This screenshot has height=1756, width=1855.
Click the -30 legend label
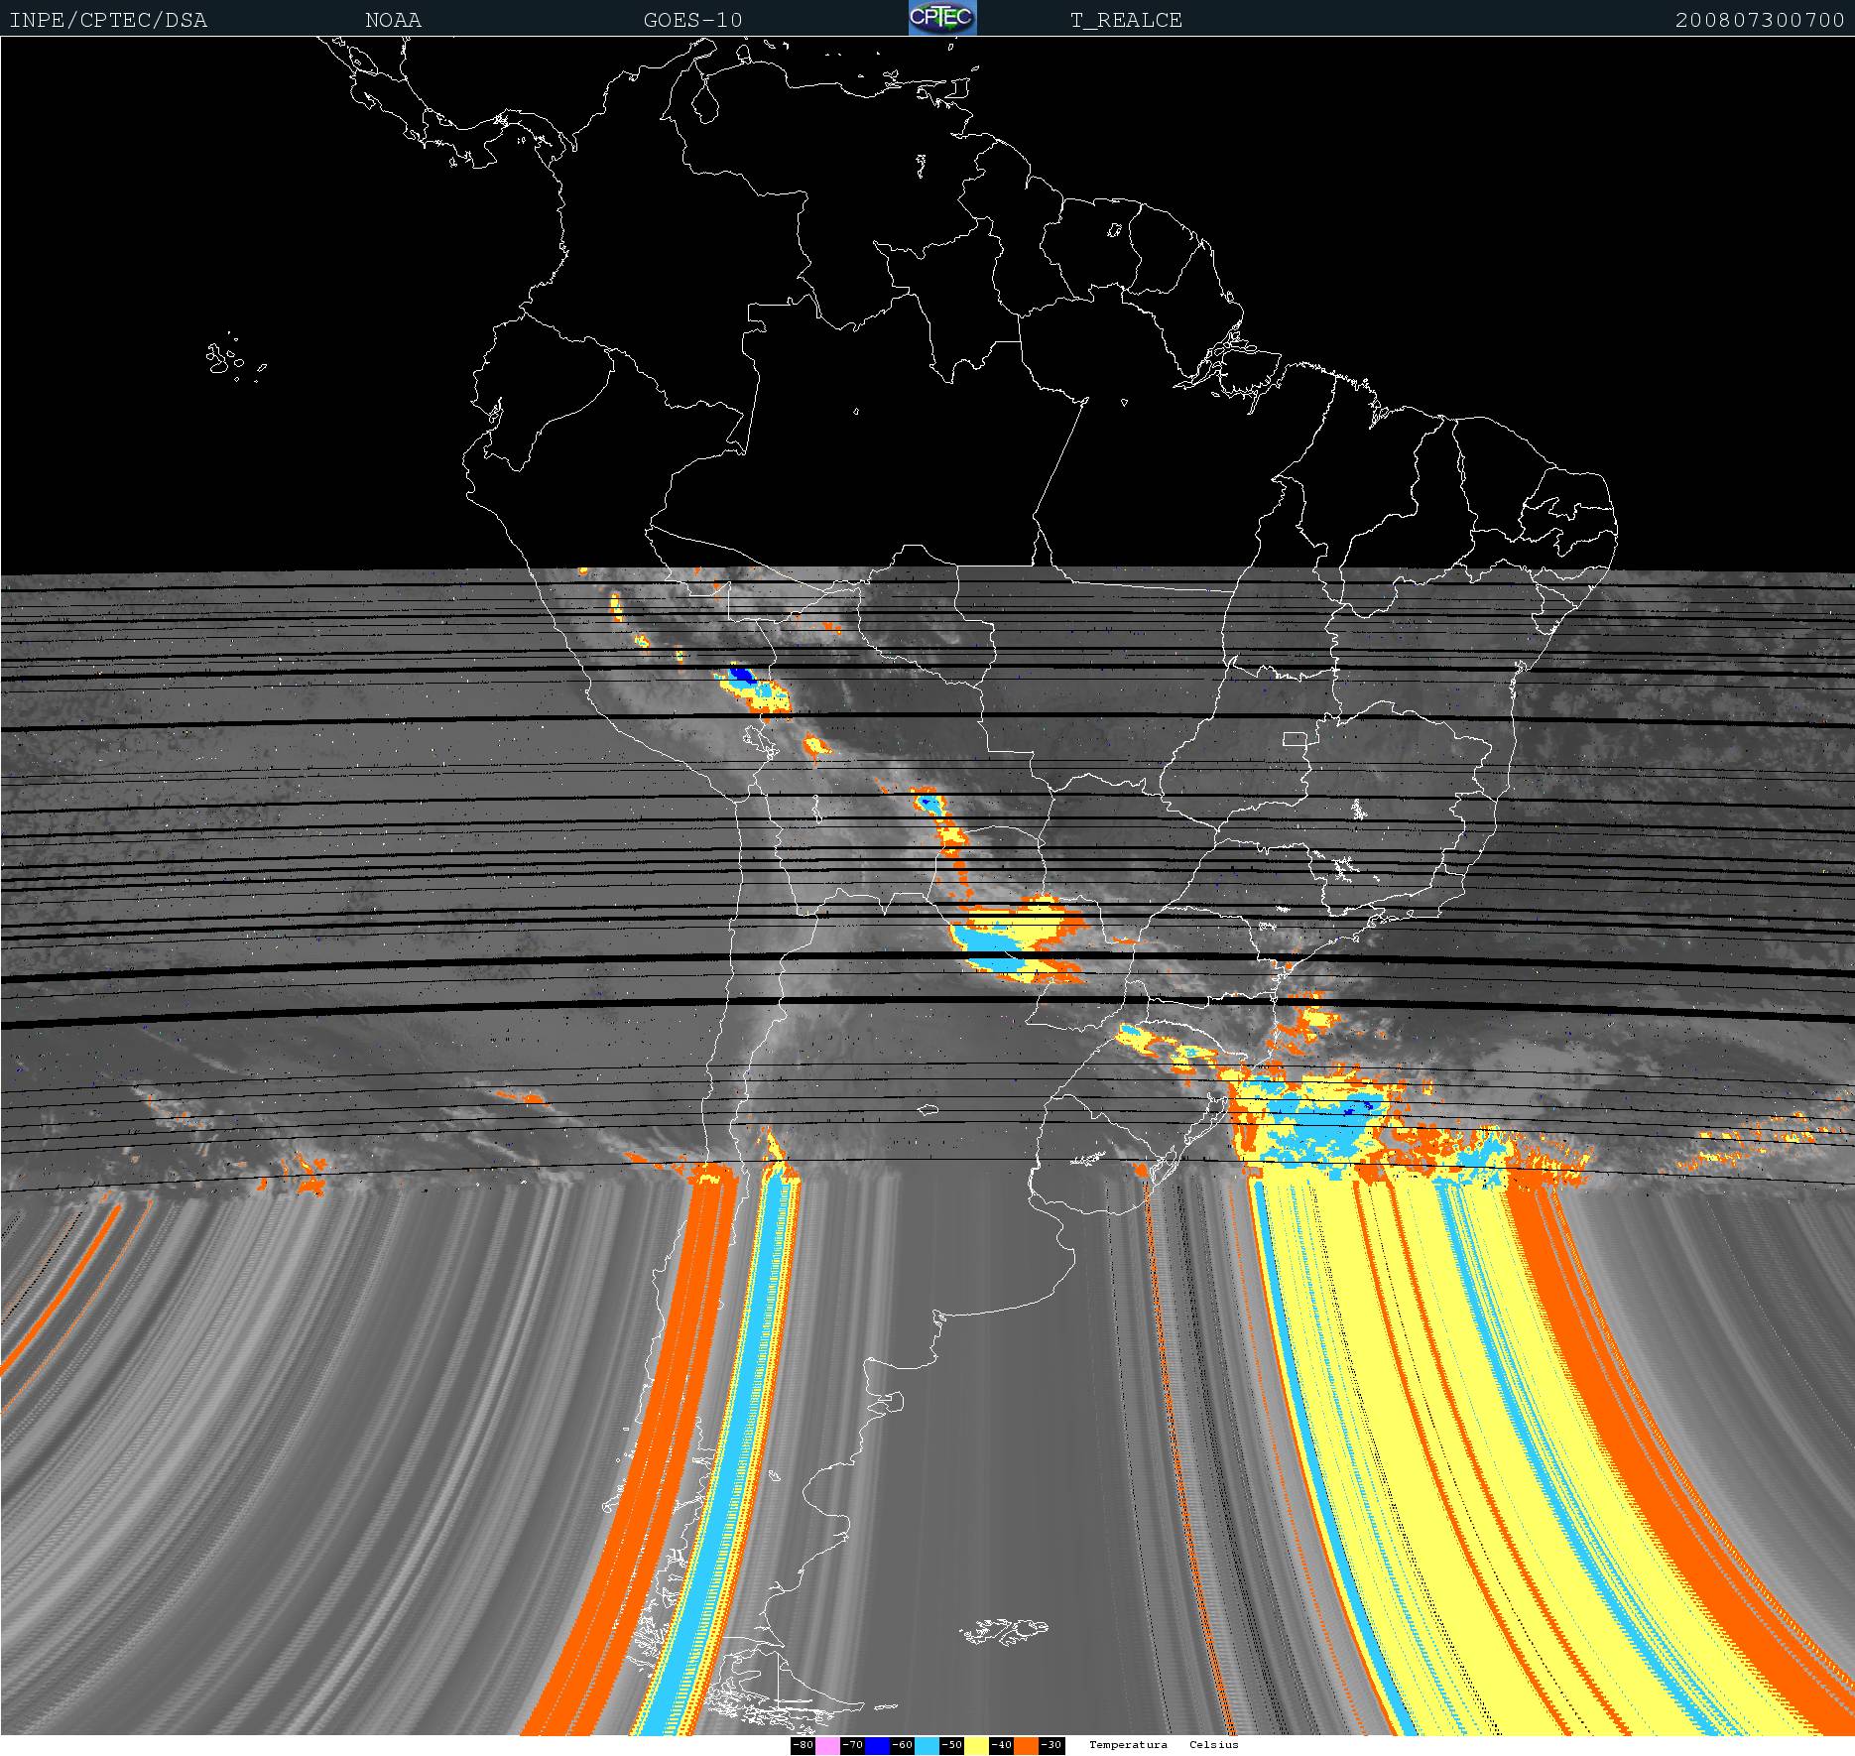[1051, 1745]
